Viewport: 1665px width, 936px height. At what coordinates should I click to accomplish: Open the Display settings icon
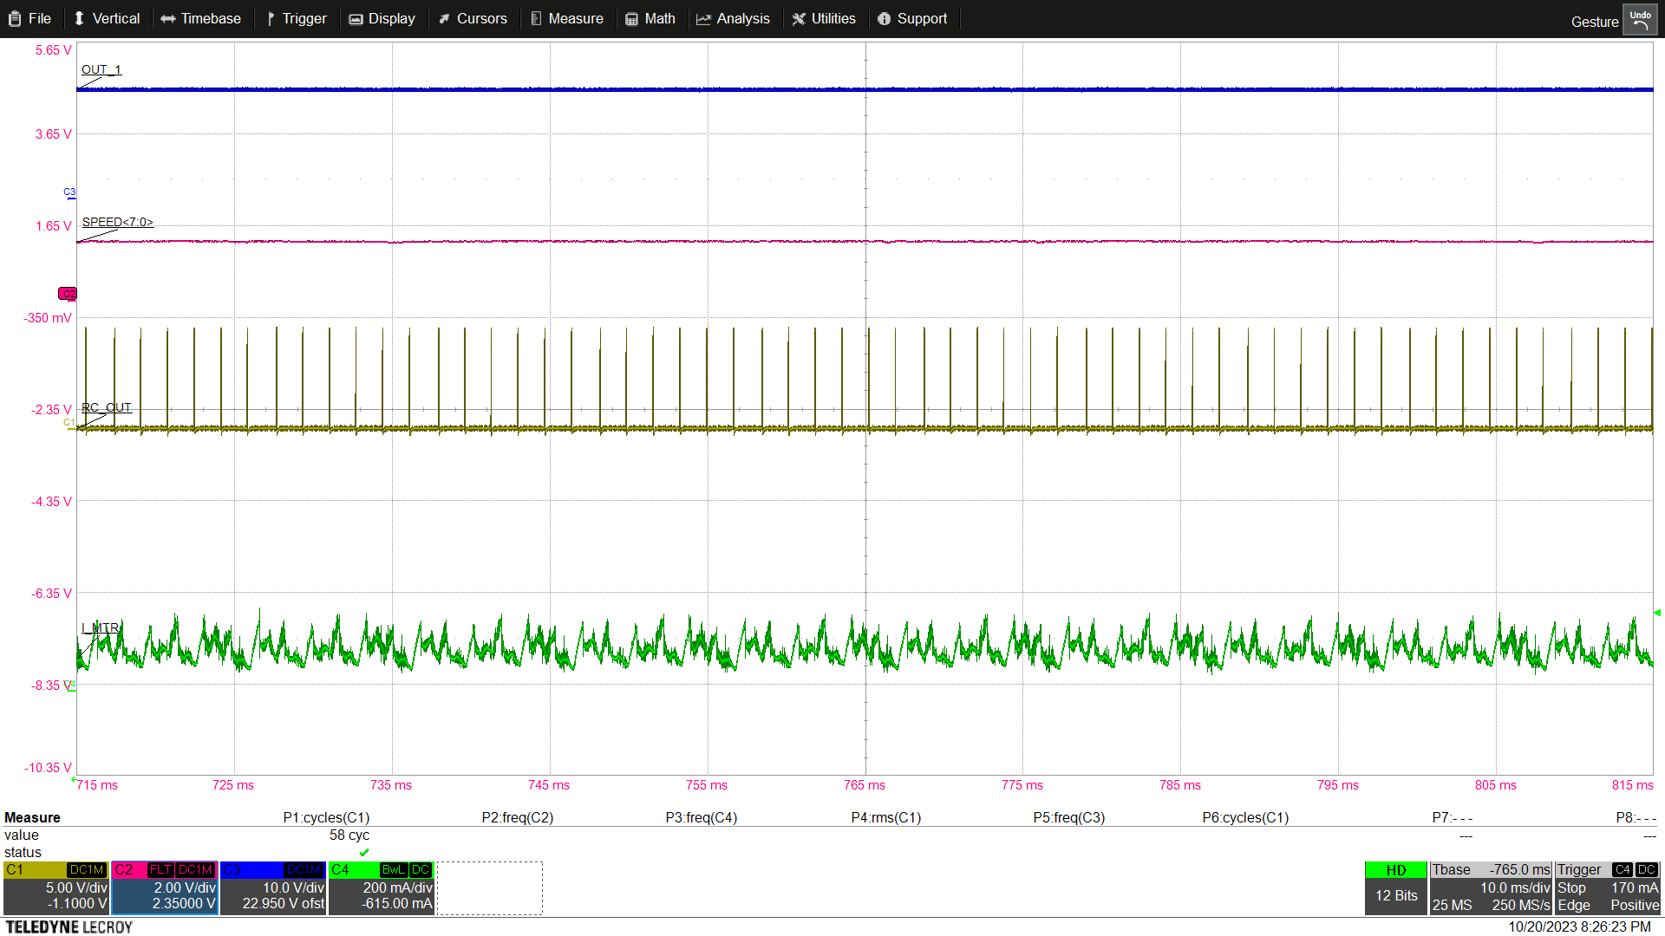(356, 18)
